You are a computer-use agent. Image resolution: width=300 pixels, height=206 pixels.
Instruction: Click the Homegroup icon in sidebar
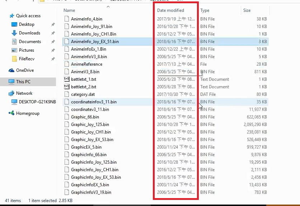[11, 113]
